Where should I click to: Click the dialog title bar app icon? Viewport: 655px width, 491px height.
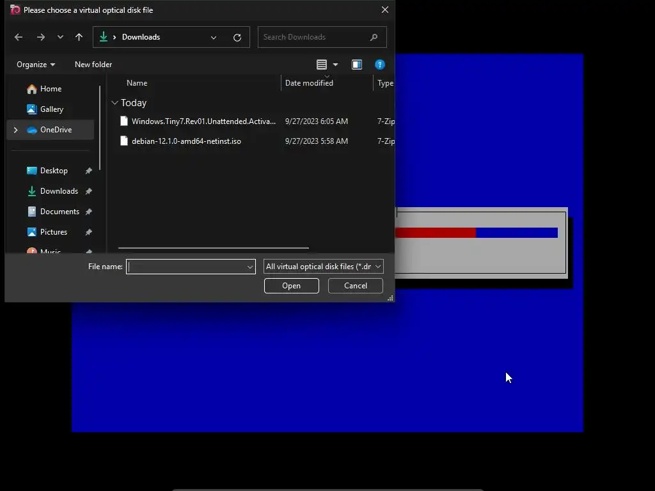pyautogui.click(x=15, y=10)
